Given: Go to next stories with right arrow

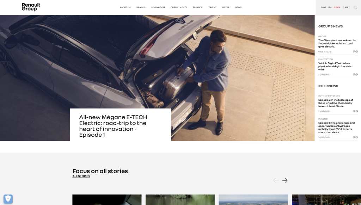Looking at the screenshot, I should coord(285,180).
